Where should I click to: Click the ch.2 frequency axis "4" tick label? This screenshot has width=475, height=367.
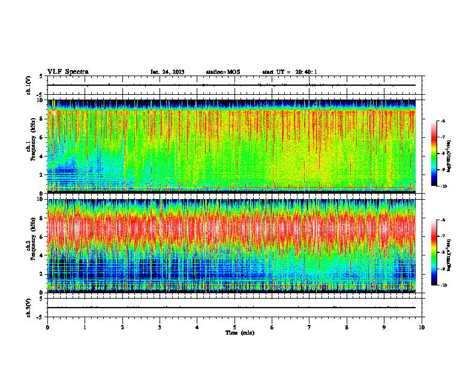42,255
